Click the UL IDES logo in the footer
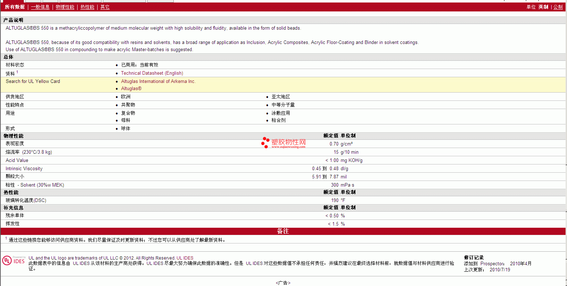567x286 pixels. pyautogui.click(x=14, y=261)
